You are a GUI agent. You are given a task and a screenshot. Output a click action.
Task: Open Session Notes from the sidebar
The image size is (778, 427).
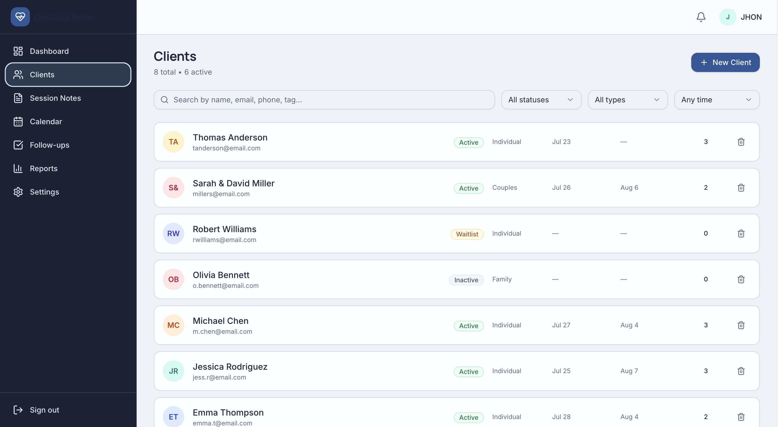[68, 98]
